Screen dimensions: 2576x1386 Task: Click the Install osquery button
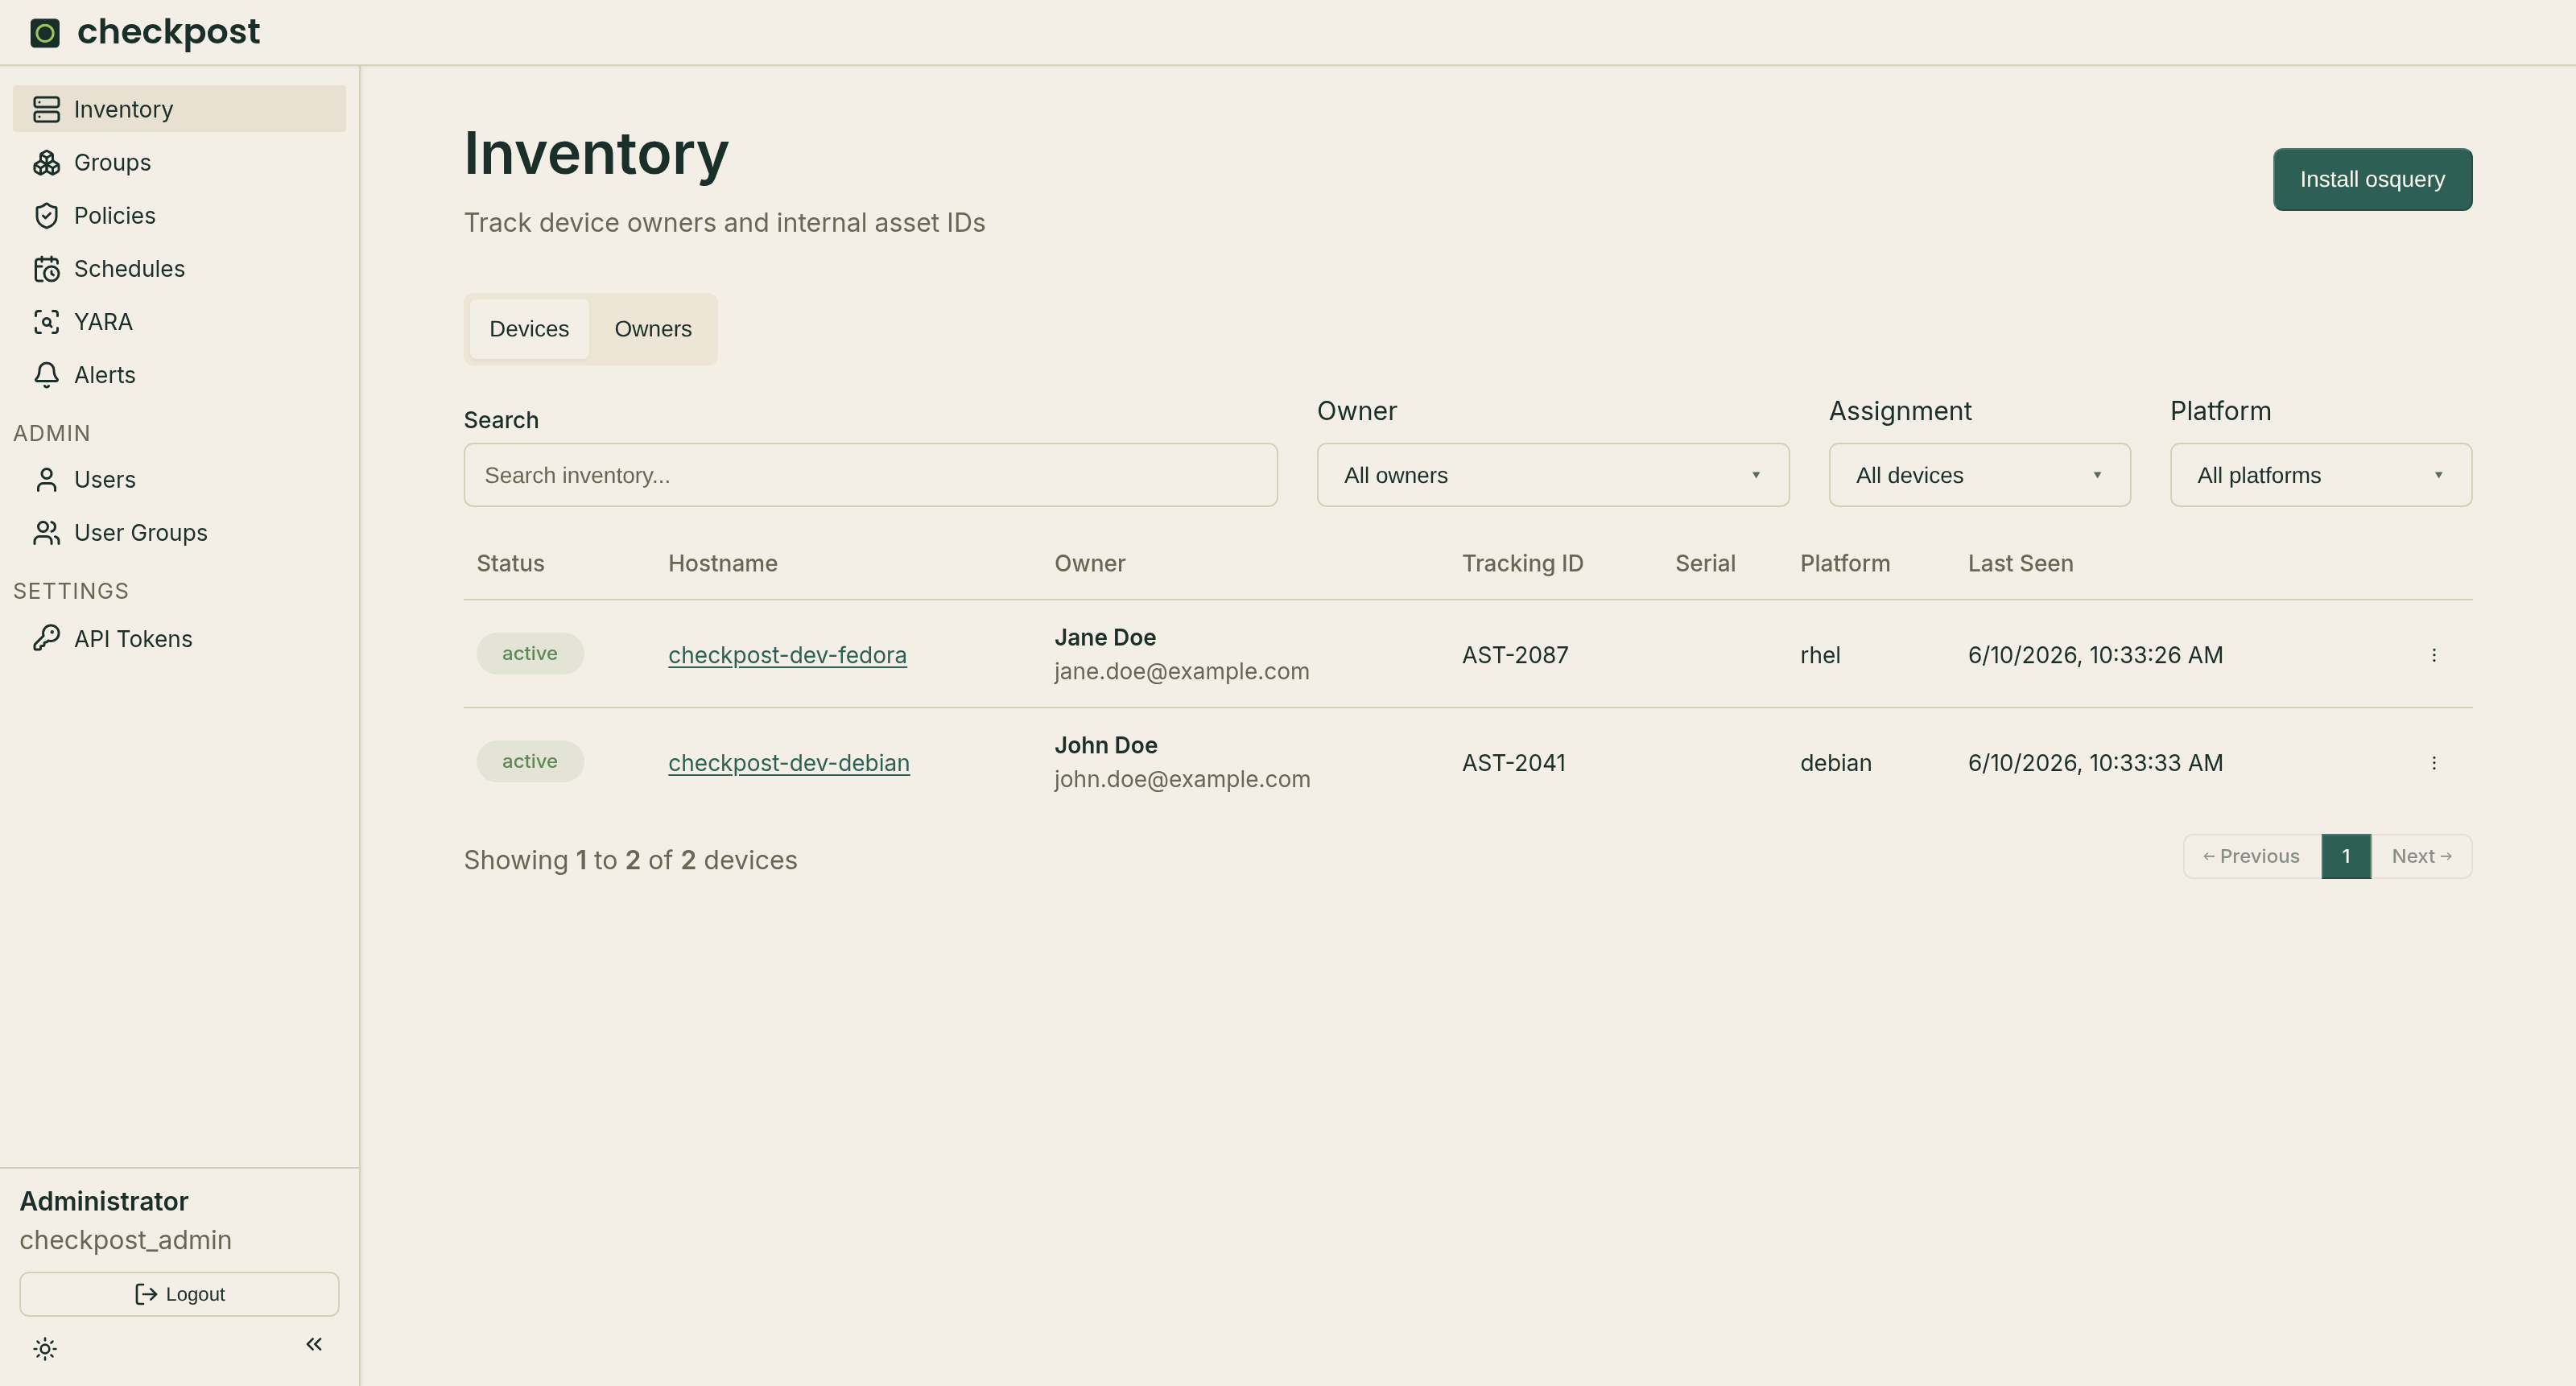tap(2372, 179)
